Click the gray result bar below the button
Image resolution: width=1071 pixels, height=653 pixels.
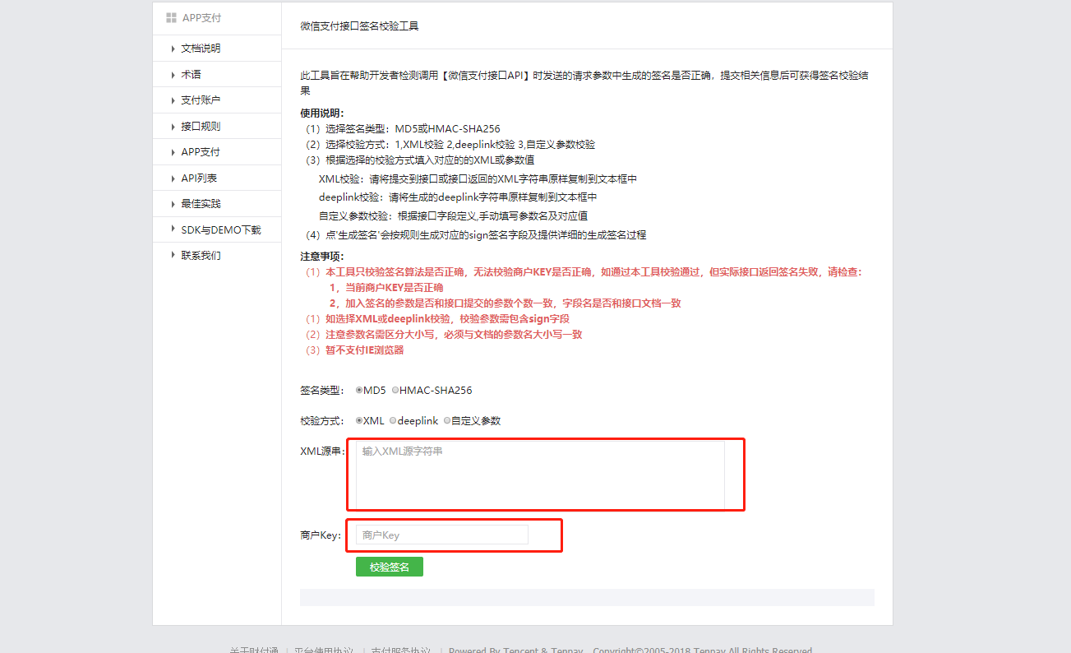[587, 597]
